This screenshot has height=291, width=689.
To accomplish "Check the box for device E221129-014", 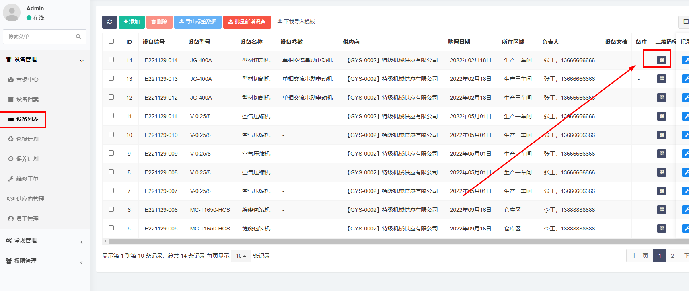I will [x=111, y=60].
